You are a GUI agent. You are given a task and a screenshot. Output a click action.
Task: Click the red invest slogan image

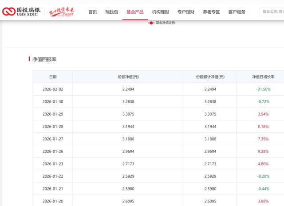(61, 12)
